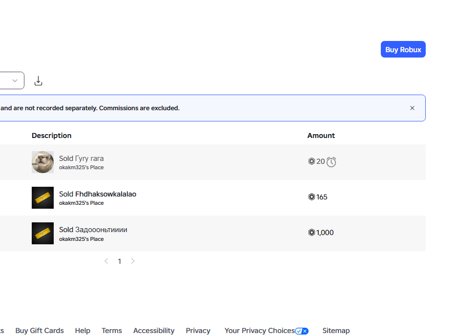Viewport: 456px width, 335px height.
Task: Open the partially visible filter dropdown
Action: point(12,80)
